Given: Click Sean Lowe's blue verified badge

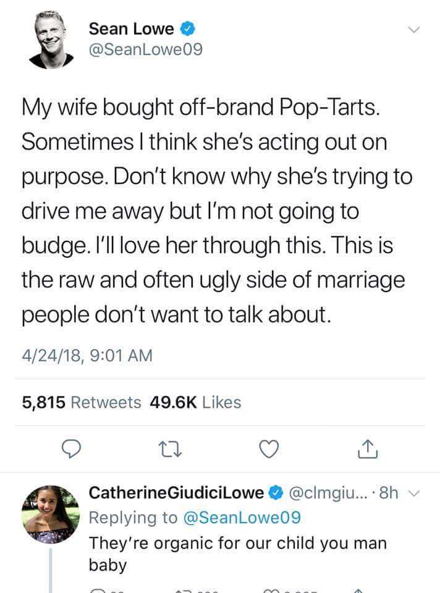Looking at the screenshot, I should [x=188, y=28].
